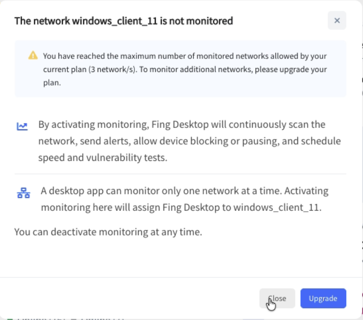
Task: Click the maximum monitored networks warning message
Action: [x=184, y=56]
